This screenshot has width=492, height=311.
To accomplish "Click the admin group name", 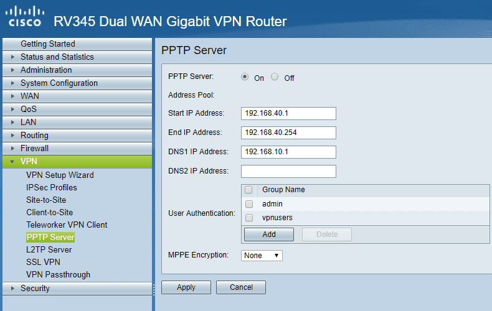I will click(272, 204).
